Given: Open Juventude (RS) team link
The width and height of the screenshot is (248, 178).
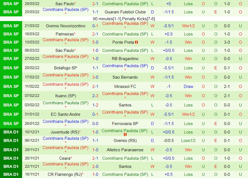Looking at the screenshot, I should click(65, 132).
